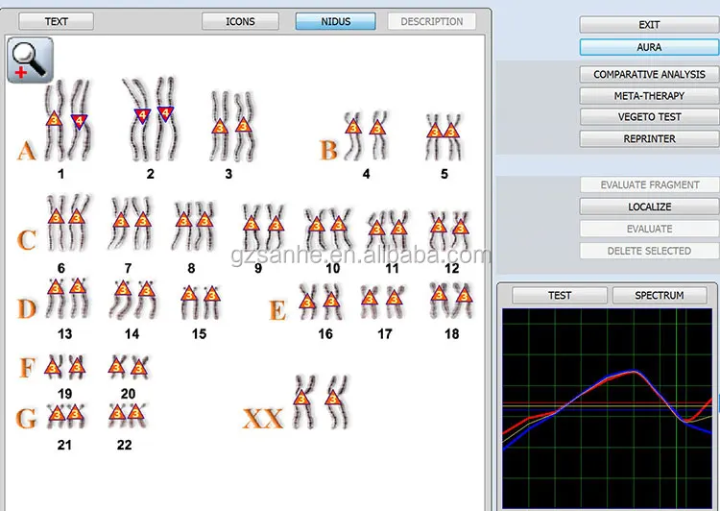This screenshot has width=720, height=511.
Task: Click chromosome pair 9 in group C
Action: (x=262, y=224)
